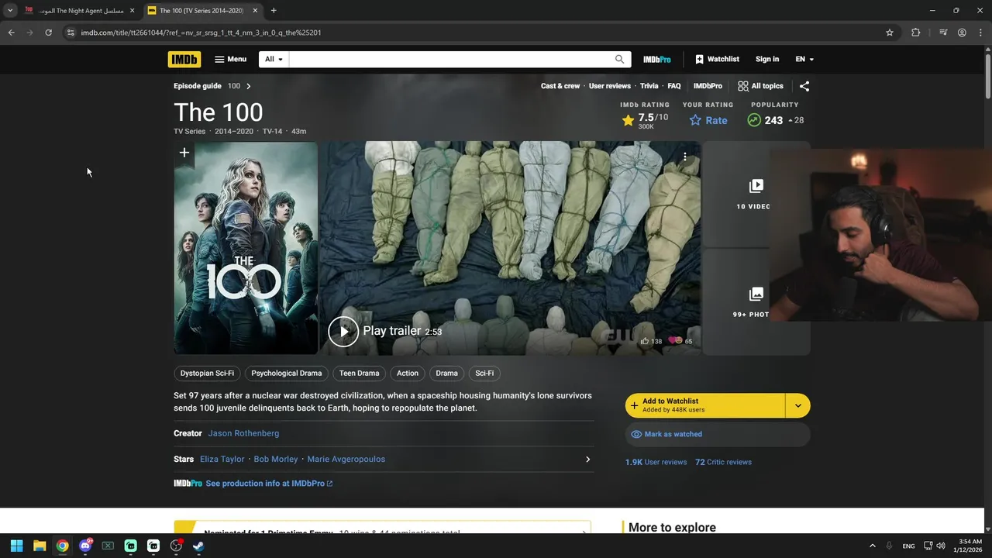Bookmark this page with the star icon
The width and height of the screenshot is (992, 558).
(x=890, y=33)
